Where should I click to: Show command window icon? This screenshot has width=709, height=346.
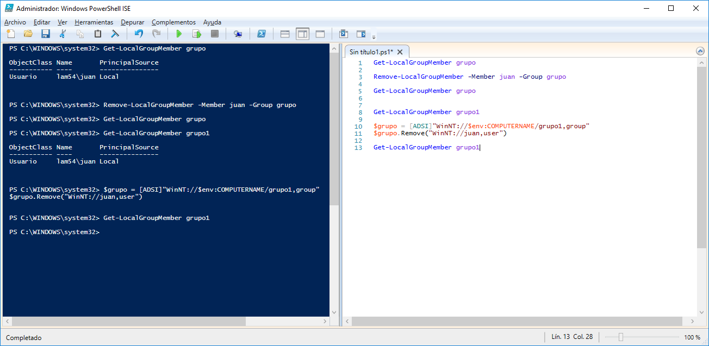click(343, 34)
